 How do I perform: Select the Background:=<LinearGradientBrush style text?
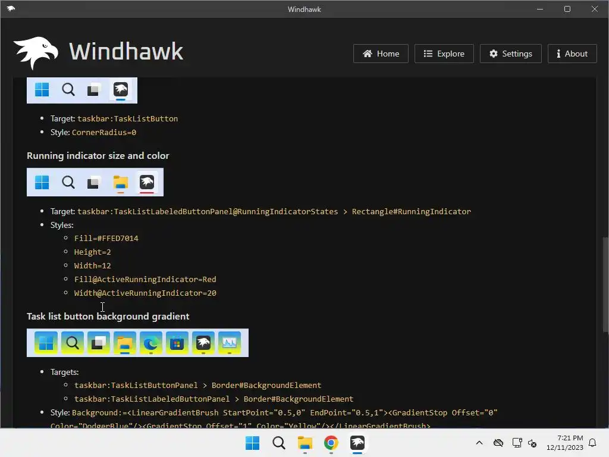point(274,419)
